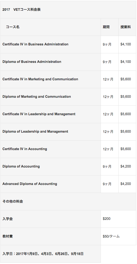This screenshot has height=264, width=137.
Task: Click Diploma of Marketing and Communication text
Action: [x=37, y=97]
